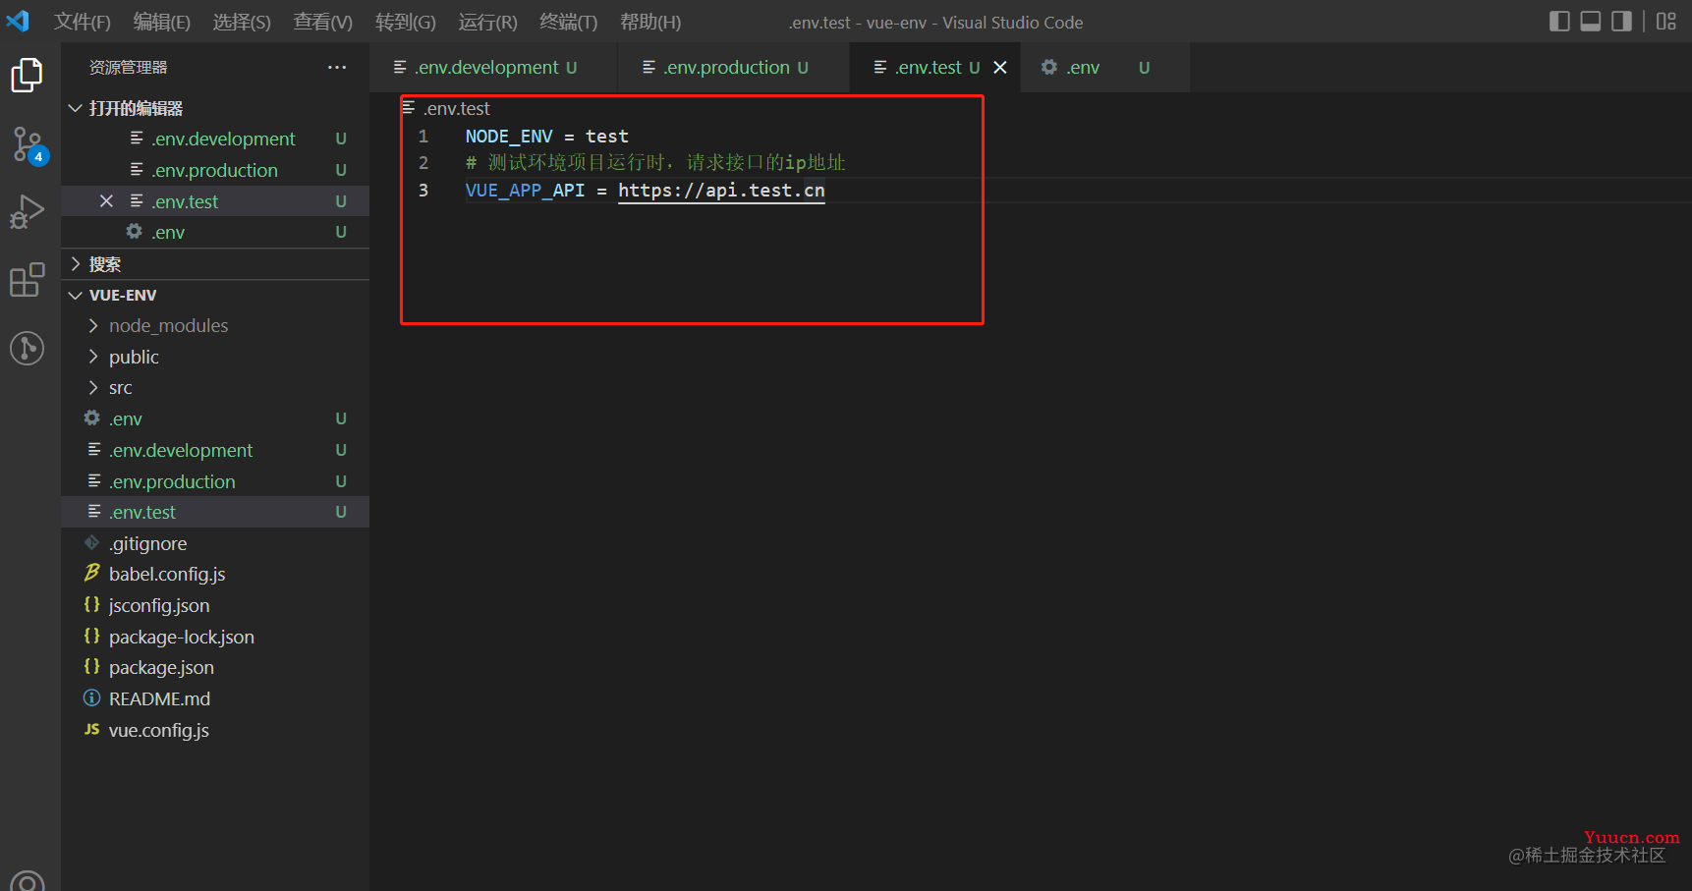Viewport: 1692px width, 891px height.
Task: Place cursor on NODE_ENV line 1
Action: [x=509, y=136]
